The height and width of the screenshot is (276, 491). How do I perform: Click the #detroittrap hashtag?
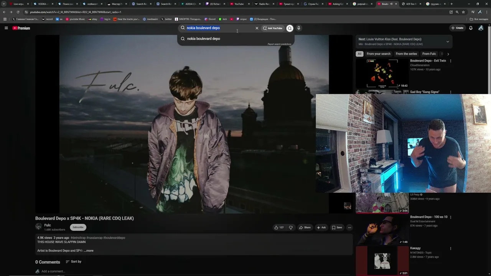click(x=78, y=238)
